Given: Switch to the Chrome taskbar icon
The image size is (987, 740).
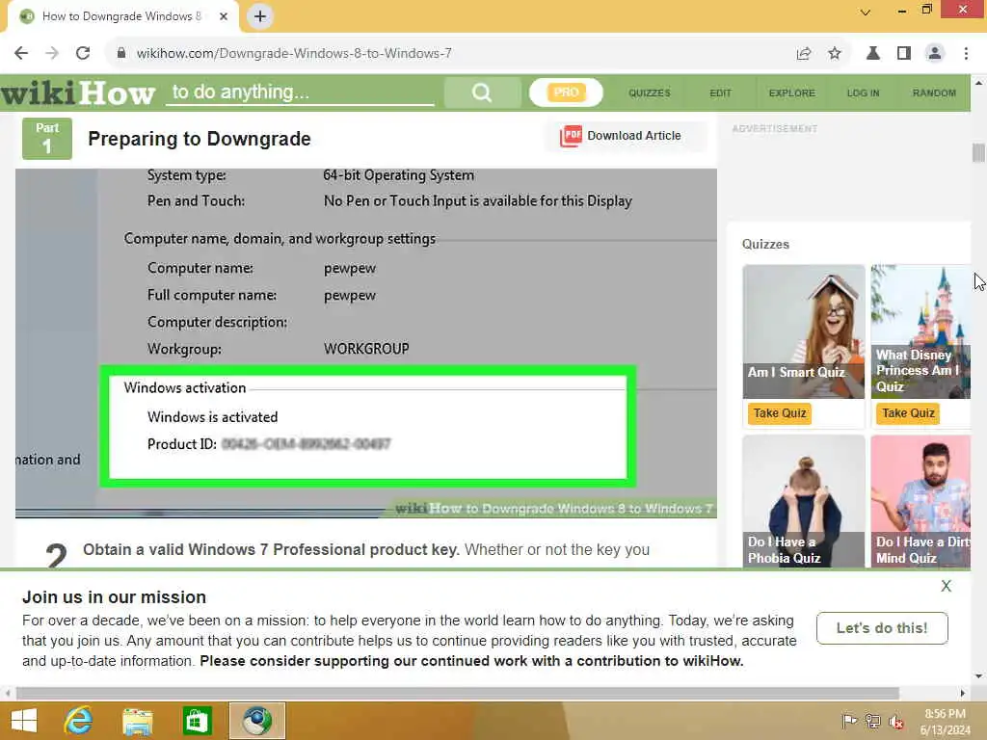Looking at the screenshot, I should (x=256, y=721).
